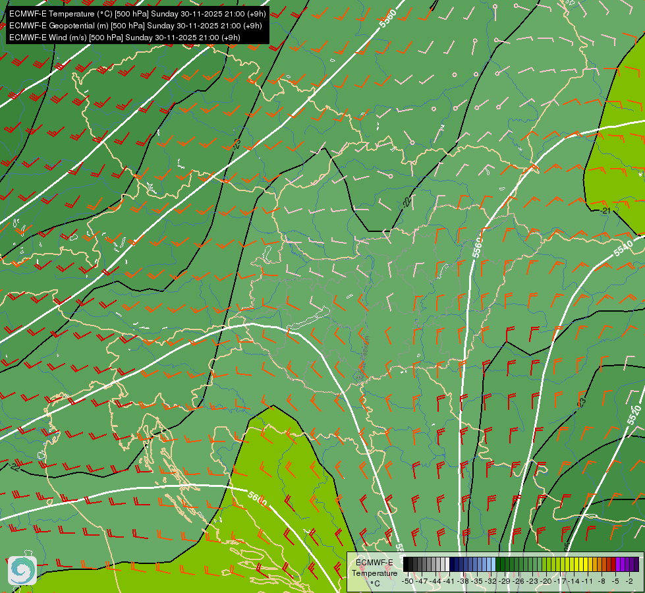Click the -14 legend tick label

tap(575, 581)
